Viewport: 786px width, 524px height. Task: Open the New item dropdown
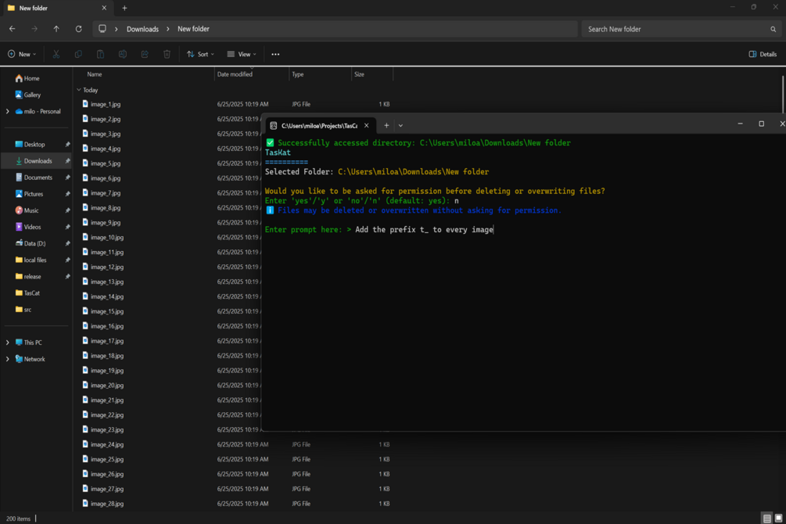pos(22,54)
